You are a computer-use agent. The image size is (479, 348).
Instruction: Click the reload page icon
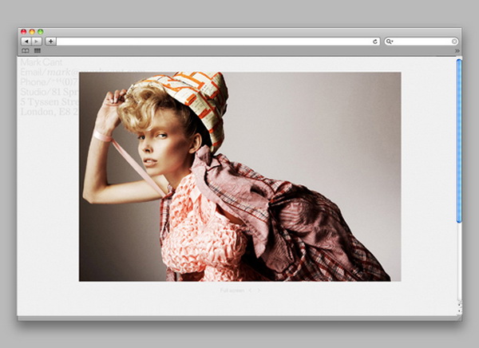[375, 42]
